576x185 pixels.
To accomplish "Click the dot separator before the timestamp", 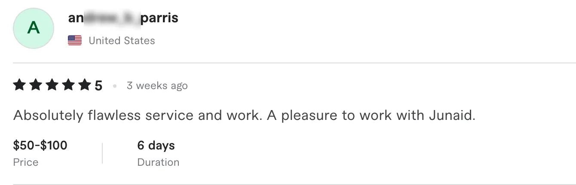I will point(115,86).
